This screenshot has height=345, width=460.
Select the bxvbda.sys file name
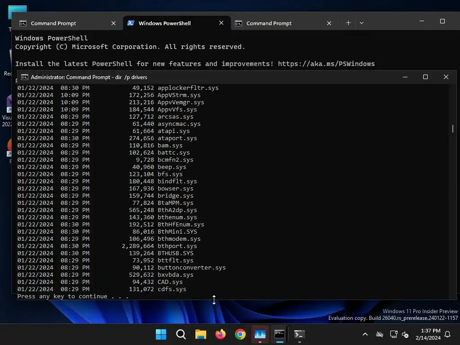click(x=176, y=274)
